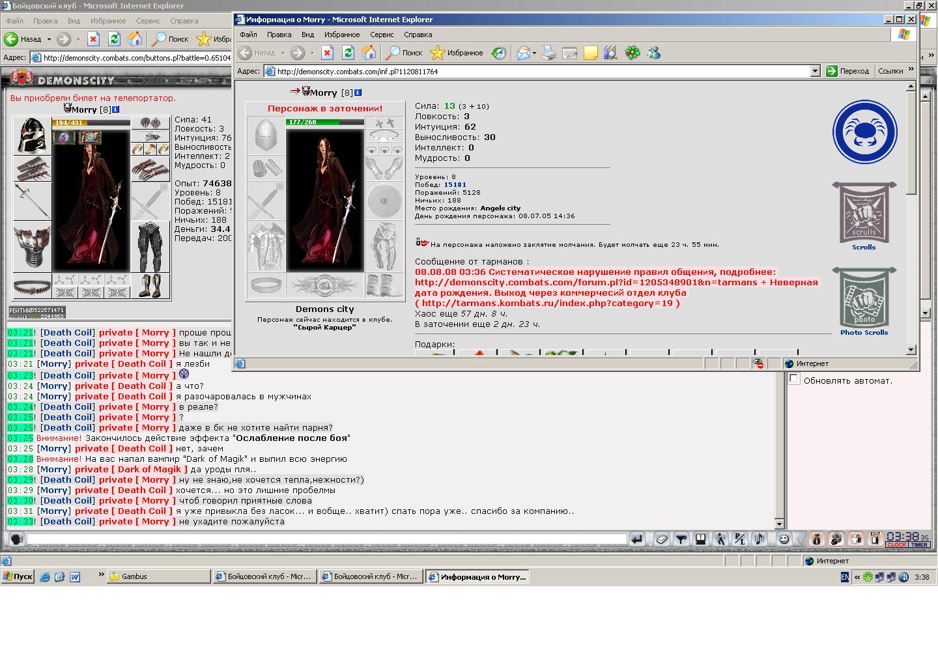Click the Переход go button
Viewport: 938px width, 652px height.
[x=847, y=71]
